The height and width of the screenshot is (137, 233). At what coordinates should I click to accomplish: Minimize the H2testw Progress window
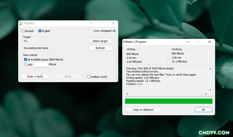pos(188,42)
